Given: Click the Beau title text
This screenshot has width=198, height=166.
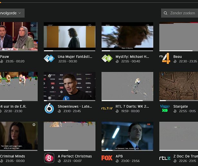Looking at the screenshot, I should click(x=177, y=57).
